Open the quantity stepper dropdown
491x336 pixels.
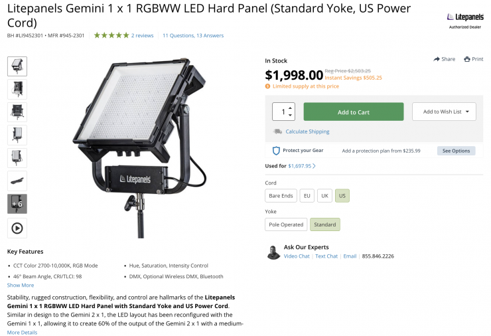point(283,112)
